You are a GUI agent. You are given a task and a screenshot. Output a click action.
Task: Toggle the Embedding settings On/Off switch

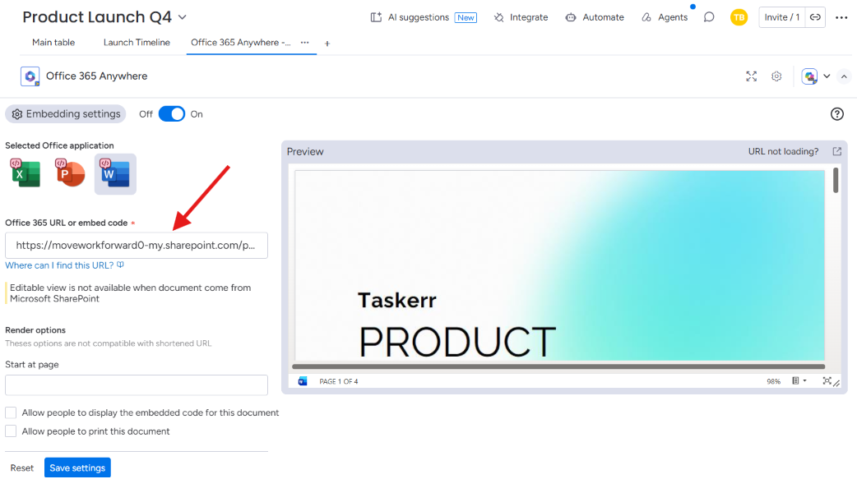[172, 114]
